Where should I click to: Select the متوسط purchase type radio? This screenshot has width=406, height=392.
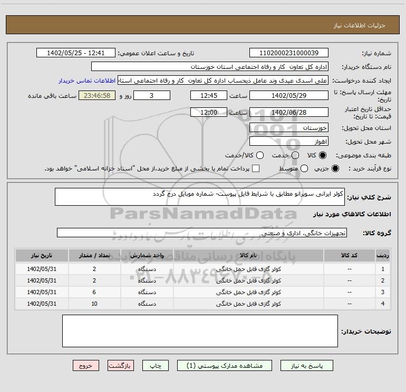304,168
